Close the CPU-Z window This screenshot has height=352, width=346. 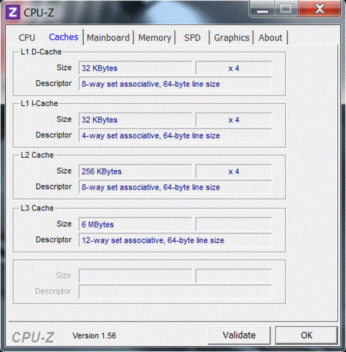tap(320, 9)
